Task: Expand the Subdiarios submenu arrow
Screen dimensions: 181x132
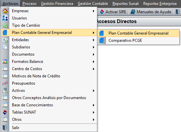Action: [94, 47]
